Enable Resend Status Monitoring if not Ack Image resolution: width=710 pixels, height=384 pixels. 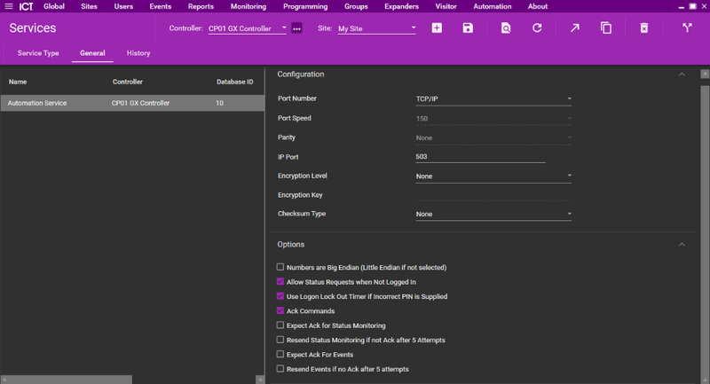280,340
